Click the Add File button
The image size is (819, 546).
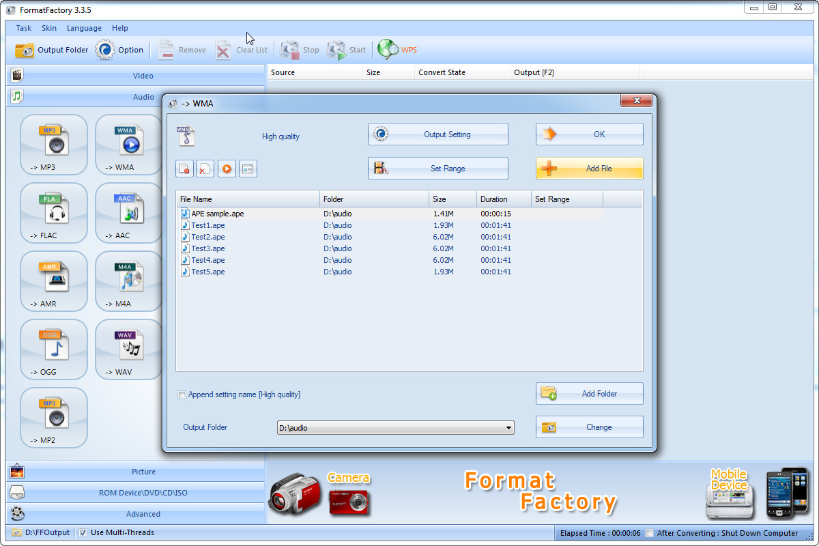coord(590,169)
